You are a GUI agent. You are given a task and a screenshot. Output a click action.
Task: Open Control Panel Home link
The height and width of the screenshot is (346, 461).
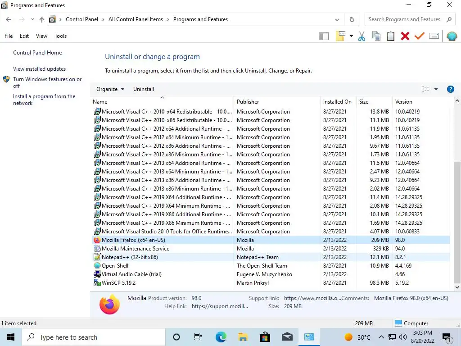(x=37, y=53)
